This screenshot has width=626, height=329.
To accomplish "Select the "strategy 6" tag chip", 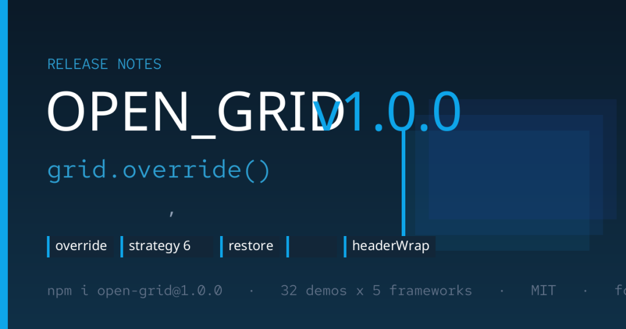I will pos(167,246).
